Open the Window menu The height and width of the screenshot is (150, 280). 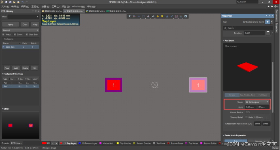coord(78,6)
